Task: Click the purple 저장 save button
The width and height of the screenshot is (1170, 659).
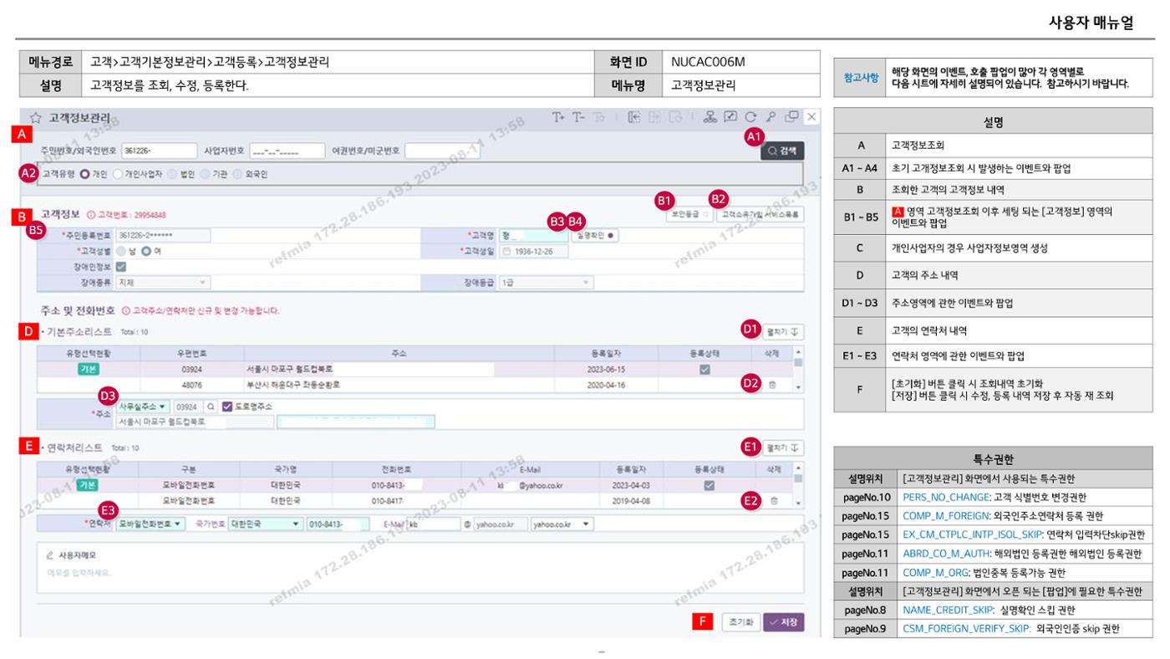Action: click(x=784, y=622)
